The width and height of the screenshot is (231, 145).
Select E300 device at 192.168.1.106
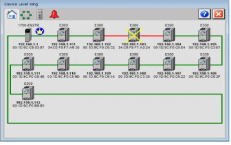204,64
